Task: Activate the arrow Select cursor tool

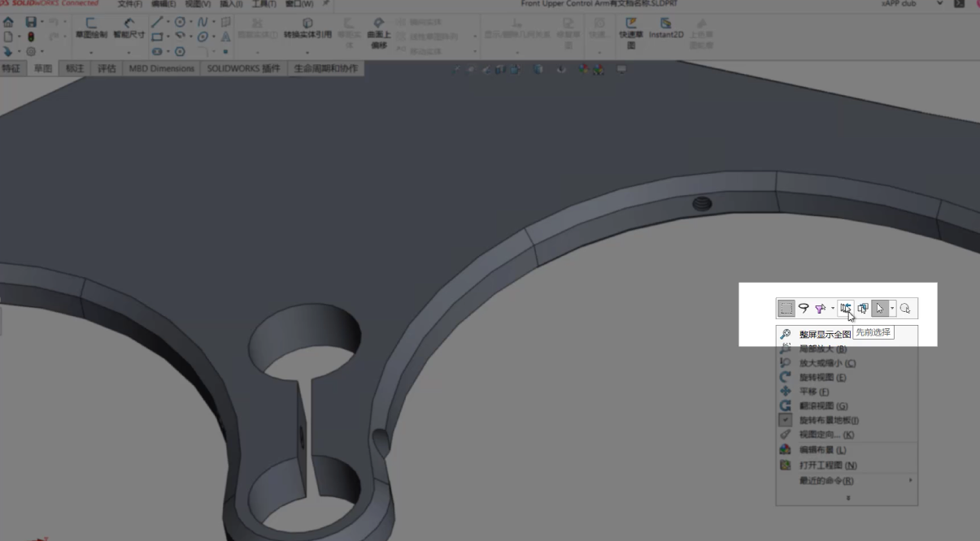Action: 879,308
